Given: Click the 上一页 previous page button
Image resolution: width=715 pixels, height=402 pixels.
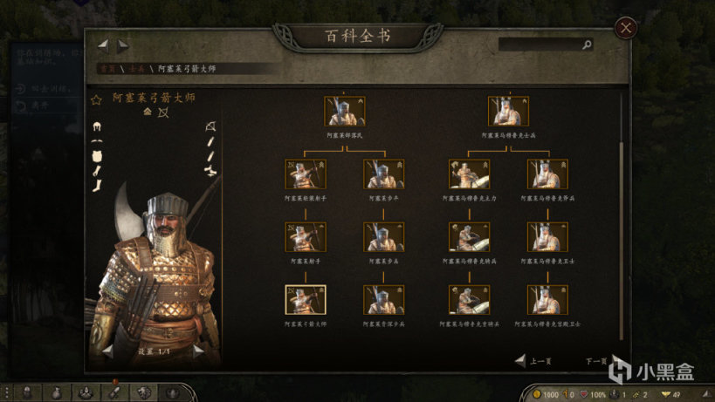Looking at the screenshot, I should click(533, 361).
